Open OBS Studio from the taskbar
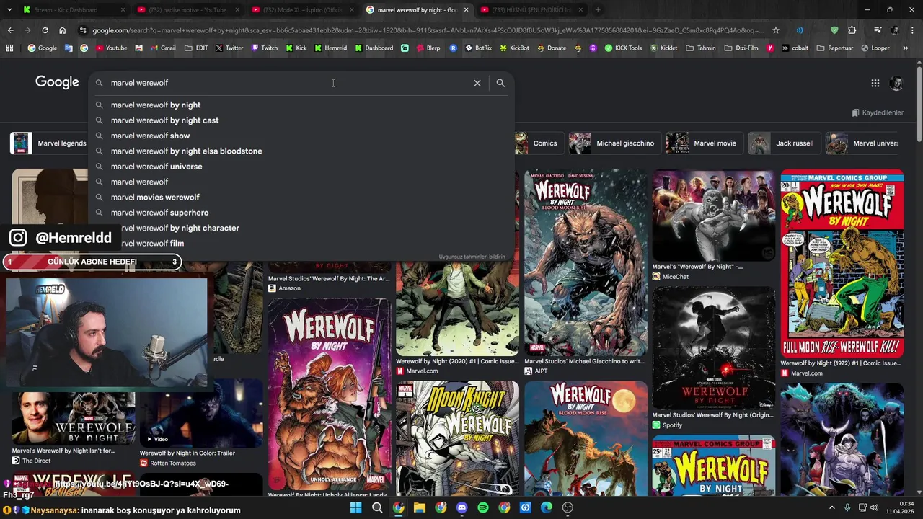The width and height of the screenshot is (923, 519). pyautogui.click(x=568, y=507)
